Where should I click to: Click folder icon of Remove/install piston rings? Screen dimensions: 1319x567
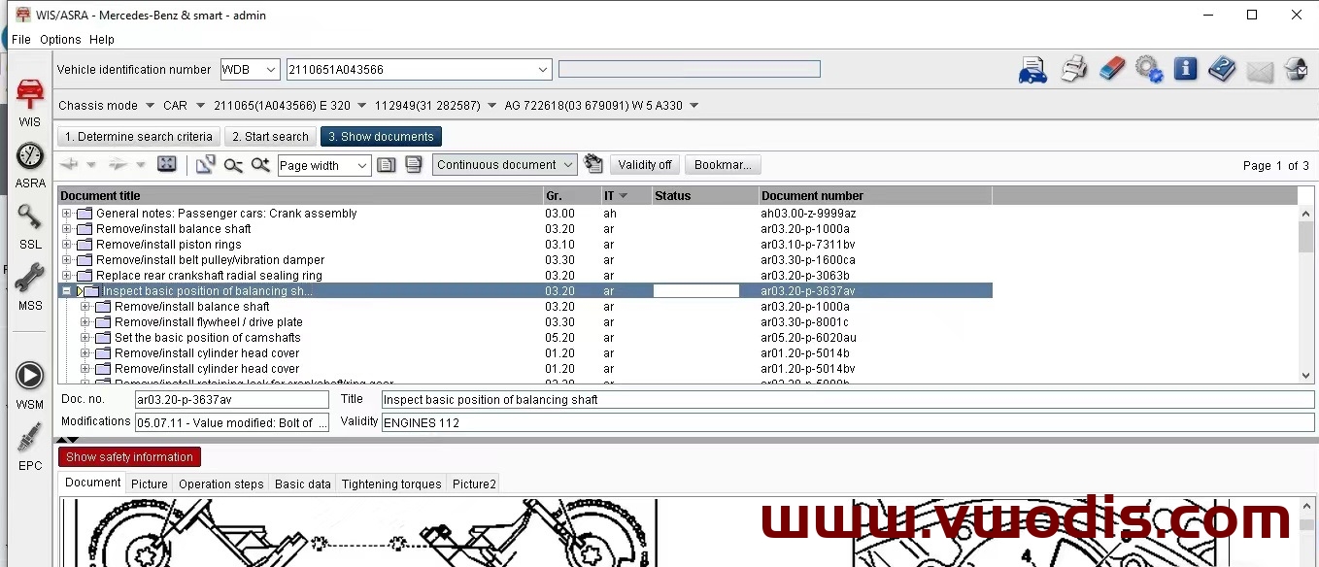tap(85, 245)
